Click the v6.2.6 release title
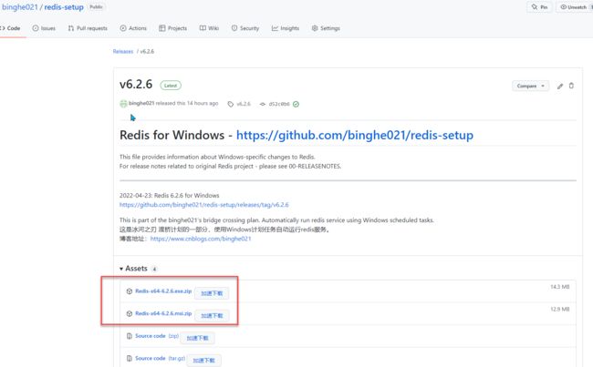Image resolution: width=593 pixels, height=367 pixels. [136, 84]
